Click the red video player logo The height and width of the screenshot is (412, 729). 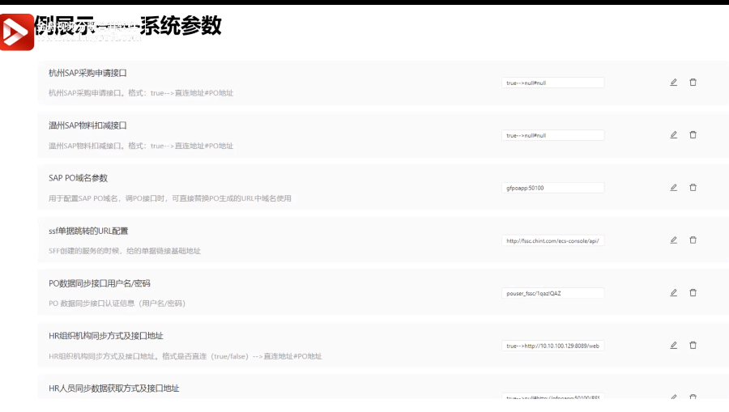pos(17,32)
